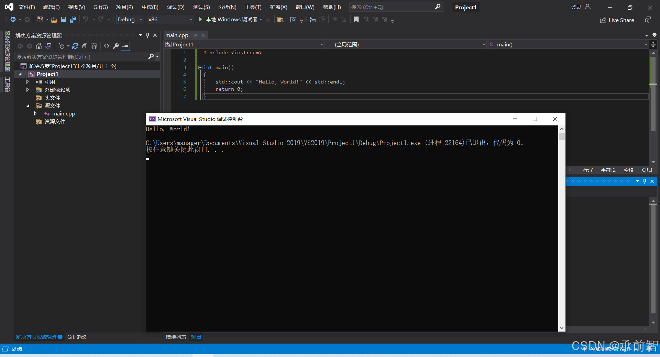Open the 服务器资源管理器 side tab

pos(7,51)
